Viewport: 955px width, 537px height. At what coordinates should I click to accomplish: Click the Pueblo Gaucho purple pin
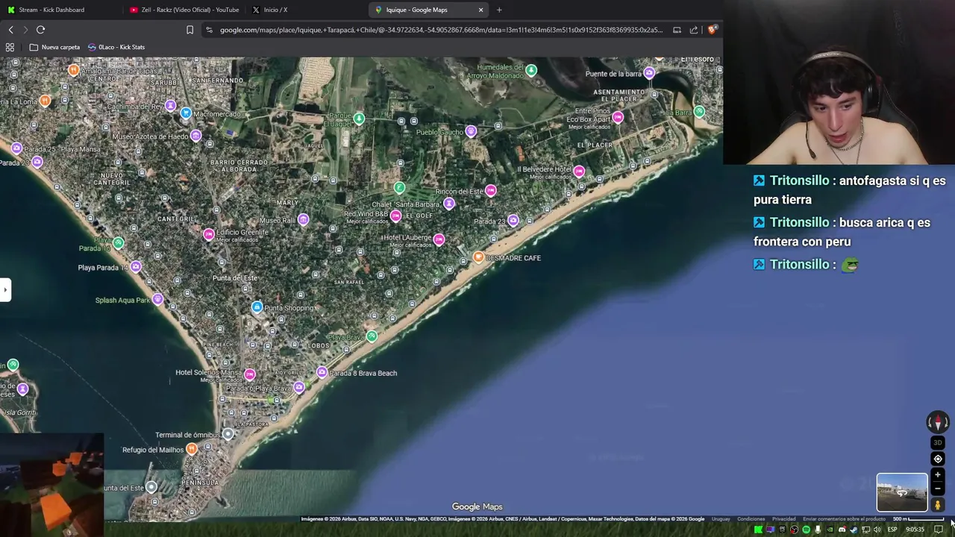[x=470, y=131]
